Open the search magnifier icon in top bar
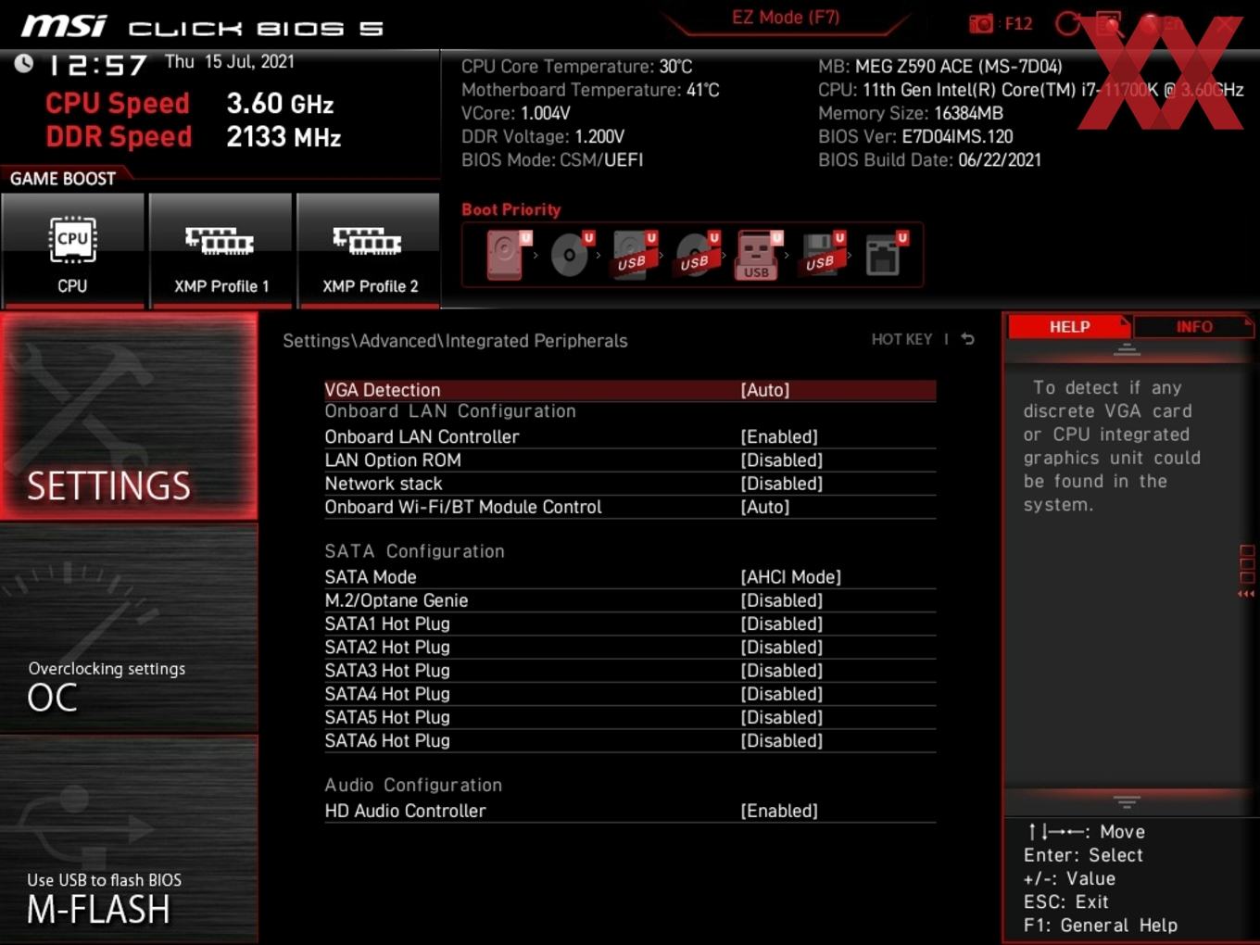The height and width of the screenshot is (945, 1260). coord(1109,24)
